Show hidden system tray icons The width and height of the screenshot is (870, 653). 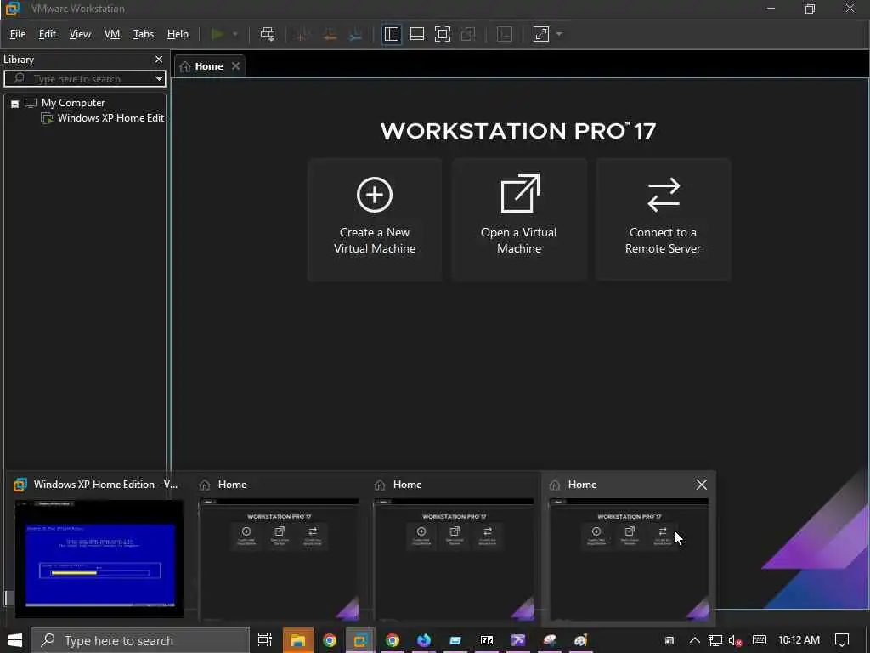pos(695,640)
